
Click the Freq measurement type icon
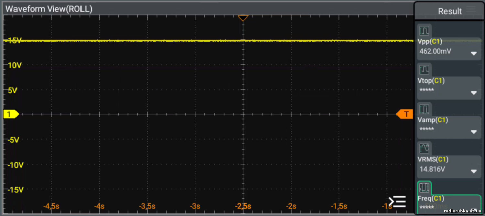[x=424, y=187]
